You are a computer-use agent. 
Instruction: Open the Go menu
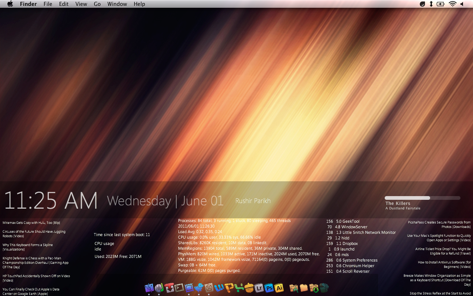97,4
